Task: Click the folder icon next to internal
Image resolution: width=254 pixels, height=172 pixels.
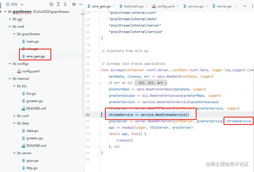Action: pyautogui.click(x=14, y=78)
